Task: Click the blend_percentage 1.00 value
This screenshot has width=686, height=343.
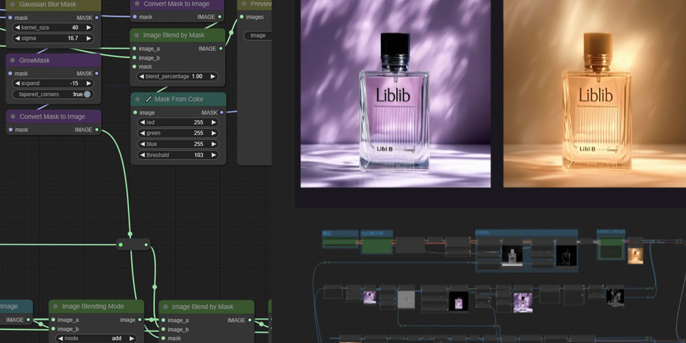Action: coord(197,76)
